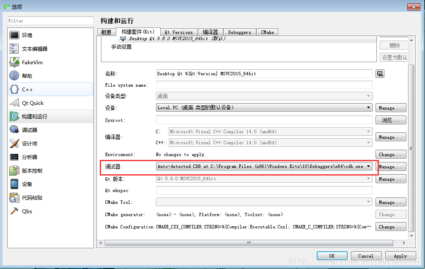Viewport: 425px width, 269px height.
Task: Open the 环境 settings category
Action: (x=50, y=35)
